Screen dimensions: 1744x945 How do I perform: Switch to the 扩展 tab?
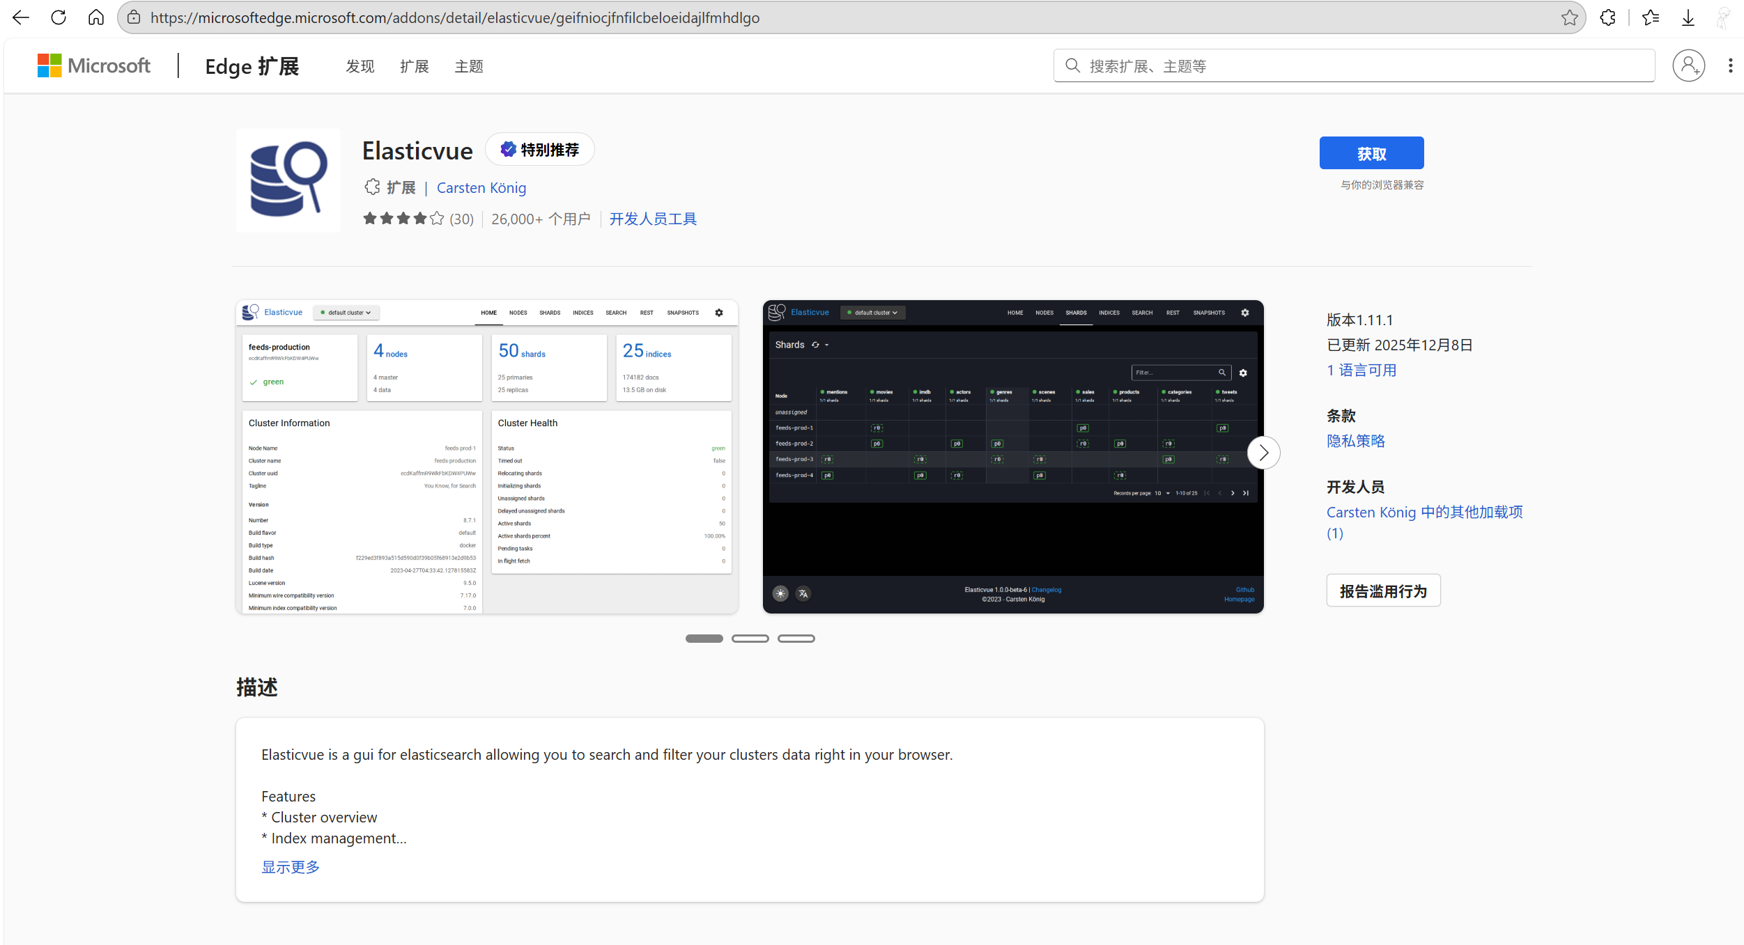pos(413,65)
